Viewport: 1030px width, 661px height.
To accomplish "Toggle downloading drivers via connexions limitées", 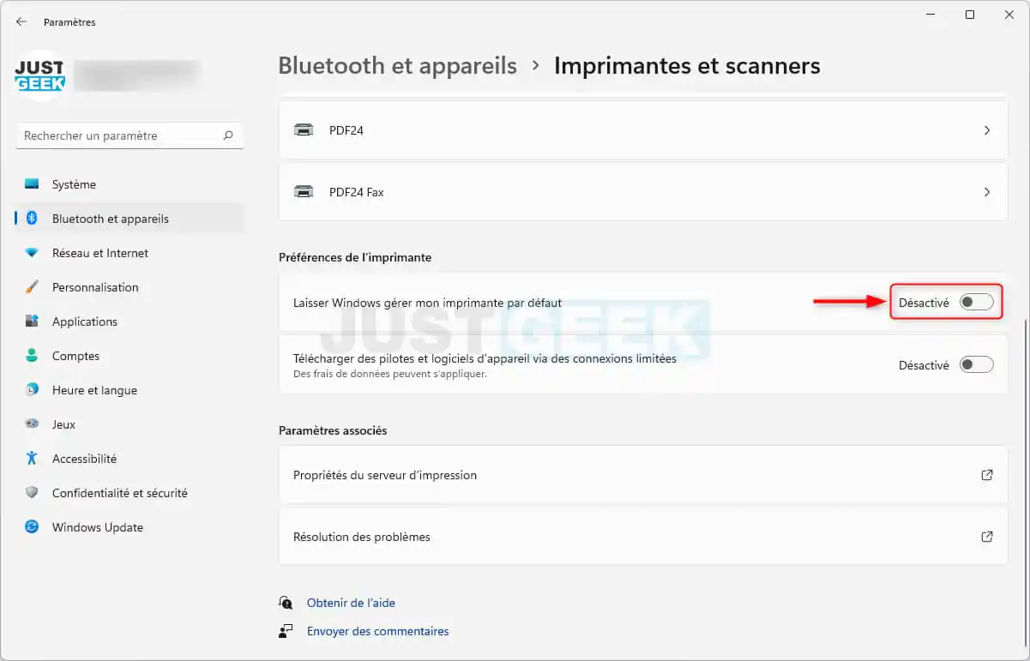I will coord(976,364).
